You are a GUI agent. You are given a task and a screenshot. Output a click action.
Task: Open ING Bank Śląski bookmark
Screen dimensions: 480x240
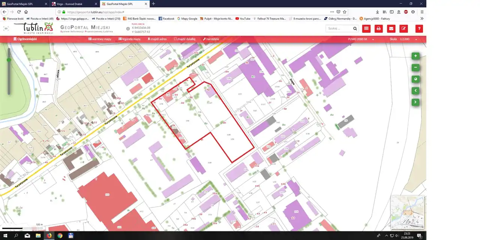pyautogui.click(x=139, y=18)
